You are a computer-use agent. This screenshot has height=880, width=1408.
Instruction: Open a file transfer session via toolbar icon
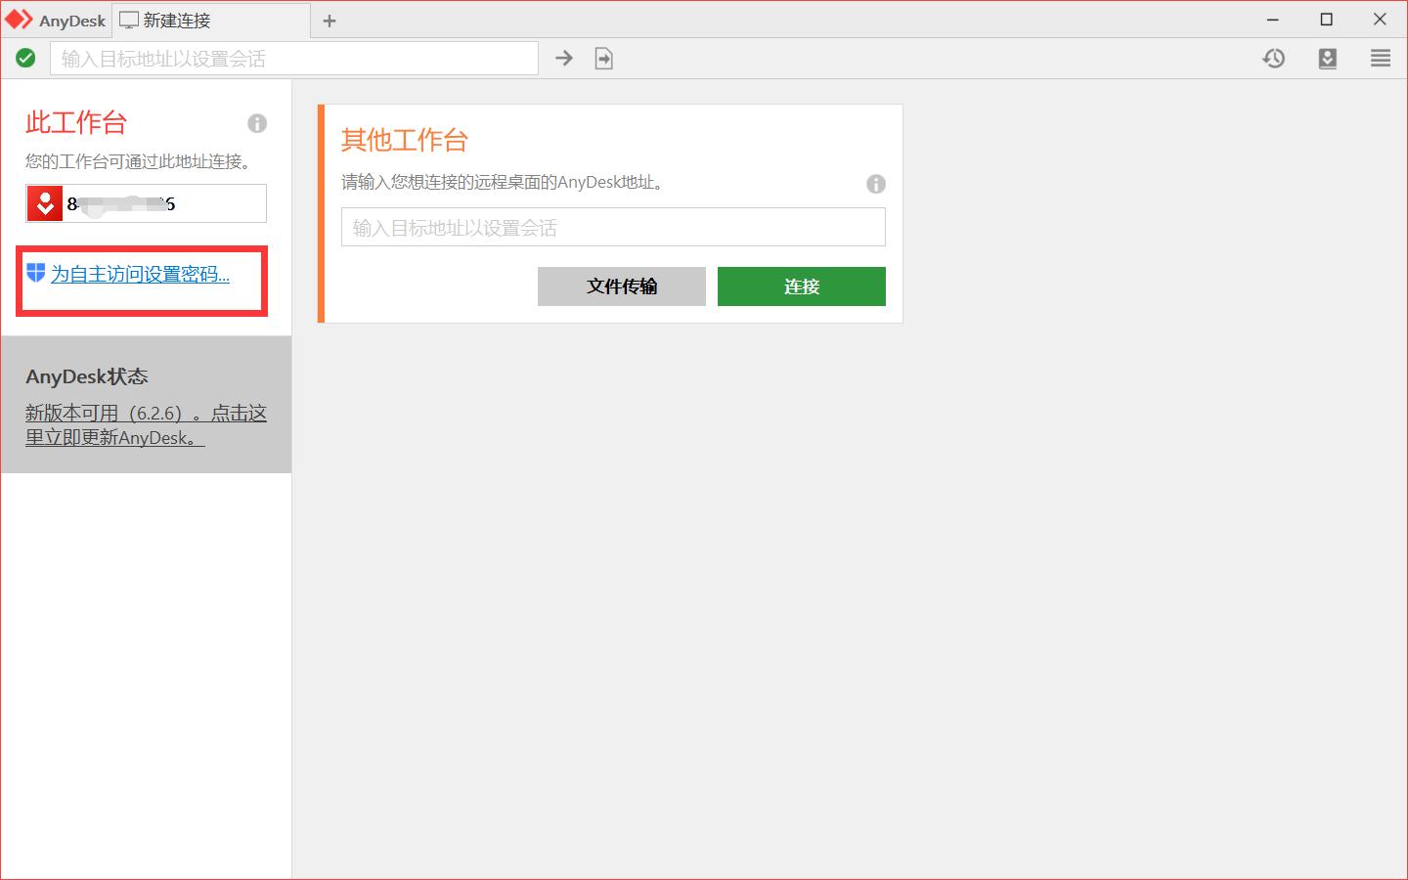coord(603,58)
